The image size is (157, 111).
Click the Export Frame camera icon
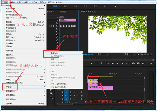click(x=143, y=63)
